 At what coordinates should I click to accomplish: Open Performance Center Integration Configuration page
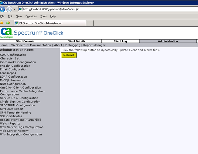pyautogui.click(x=22, y=93)
